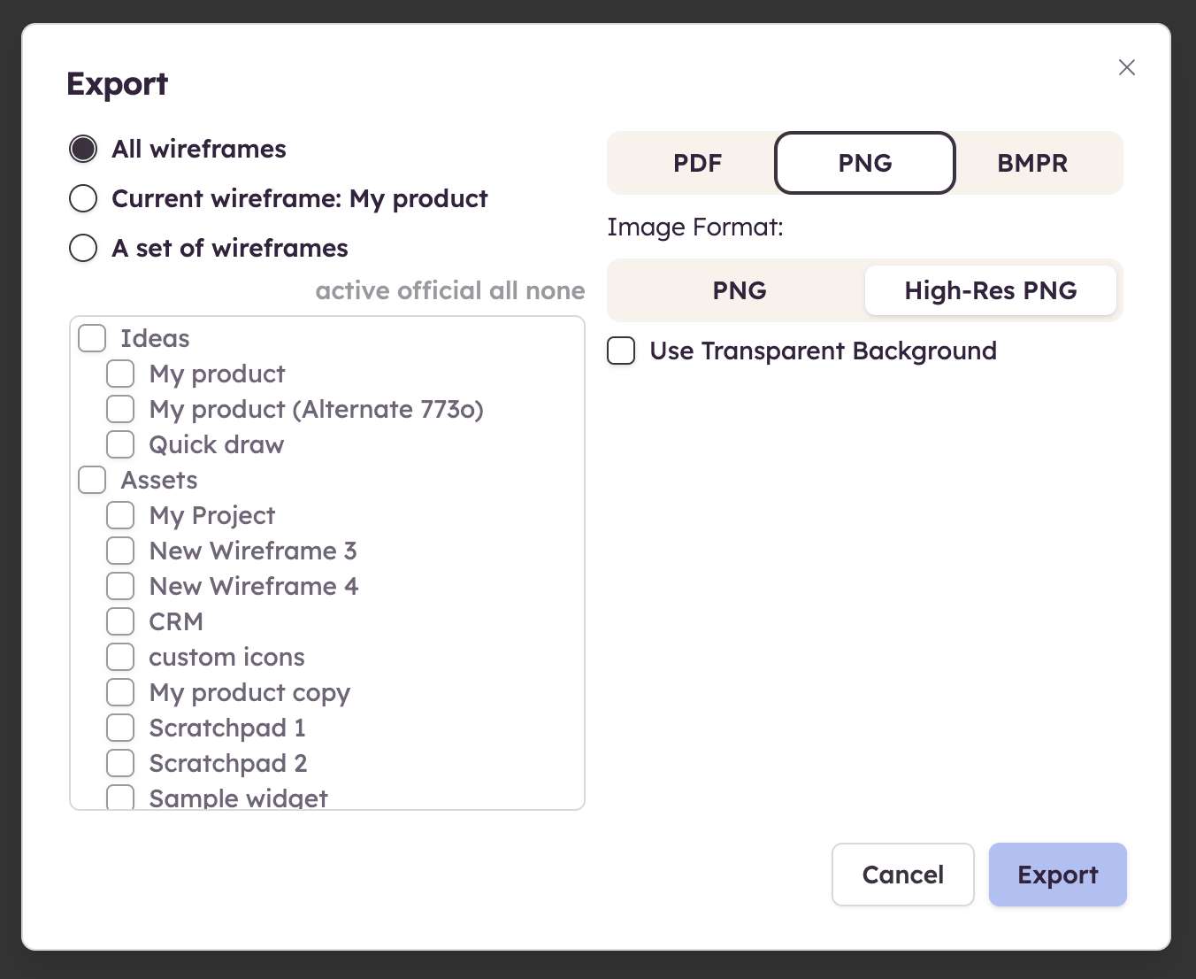Switch to PDF export tab

[x=697, y=163]
